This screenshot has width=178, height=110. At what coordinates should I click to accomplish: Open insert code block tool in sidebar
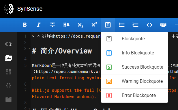pos(9,86)
